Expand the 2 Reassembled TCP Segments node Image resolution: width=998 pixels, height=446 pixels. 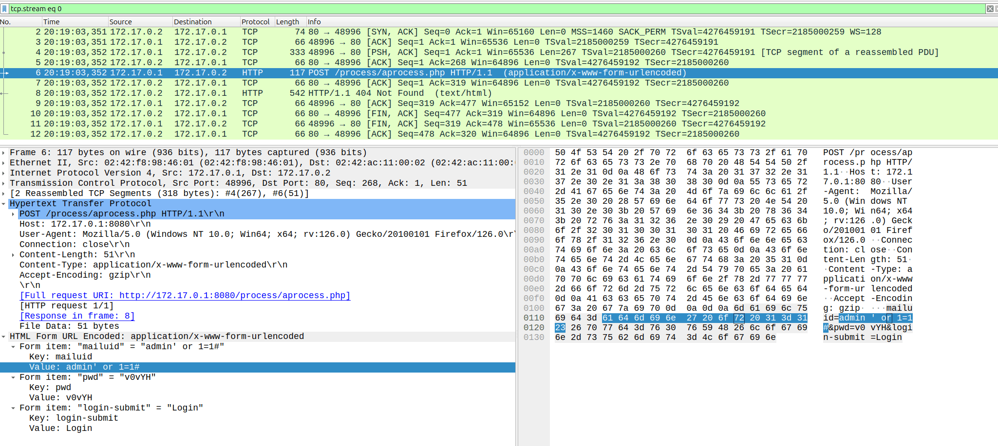coord(4,194)
